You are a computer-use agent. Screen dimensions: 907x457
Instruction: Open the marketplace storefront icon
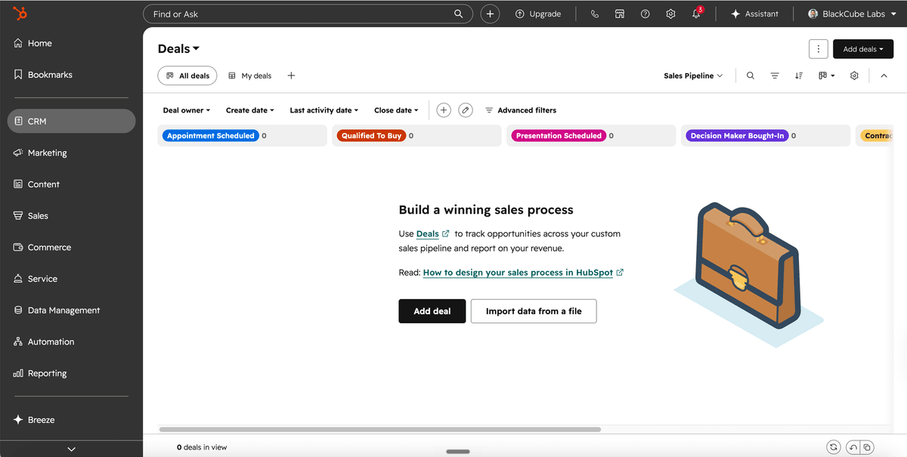(x=620, y=14)
